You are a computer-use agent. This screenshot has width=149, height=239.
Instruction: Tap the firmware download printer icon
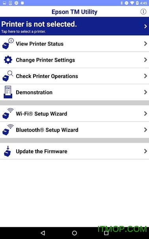[7, 151]
